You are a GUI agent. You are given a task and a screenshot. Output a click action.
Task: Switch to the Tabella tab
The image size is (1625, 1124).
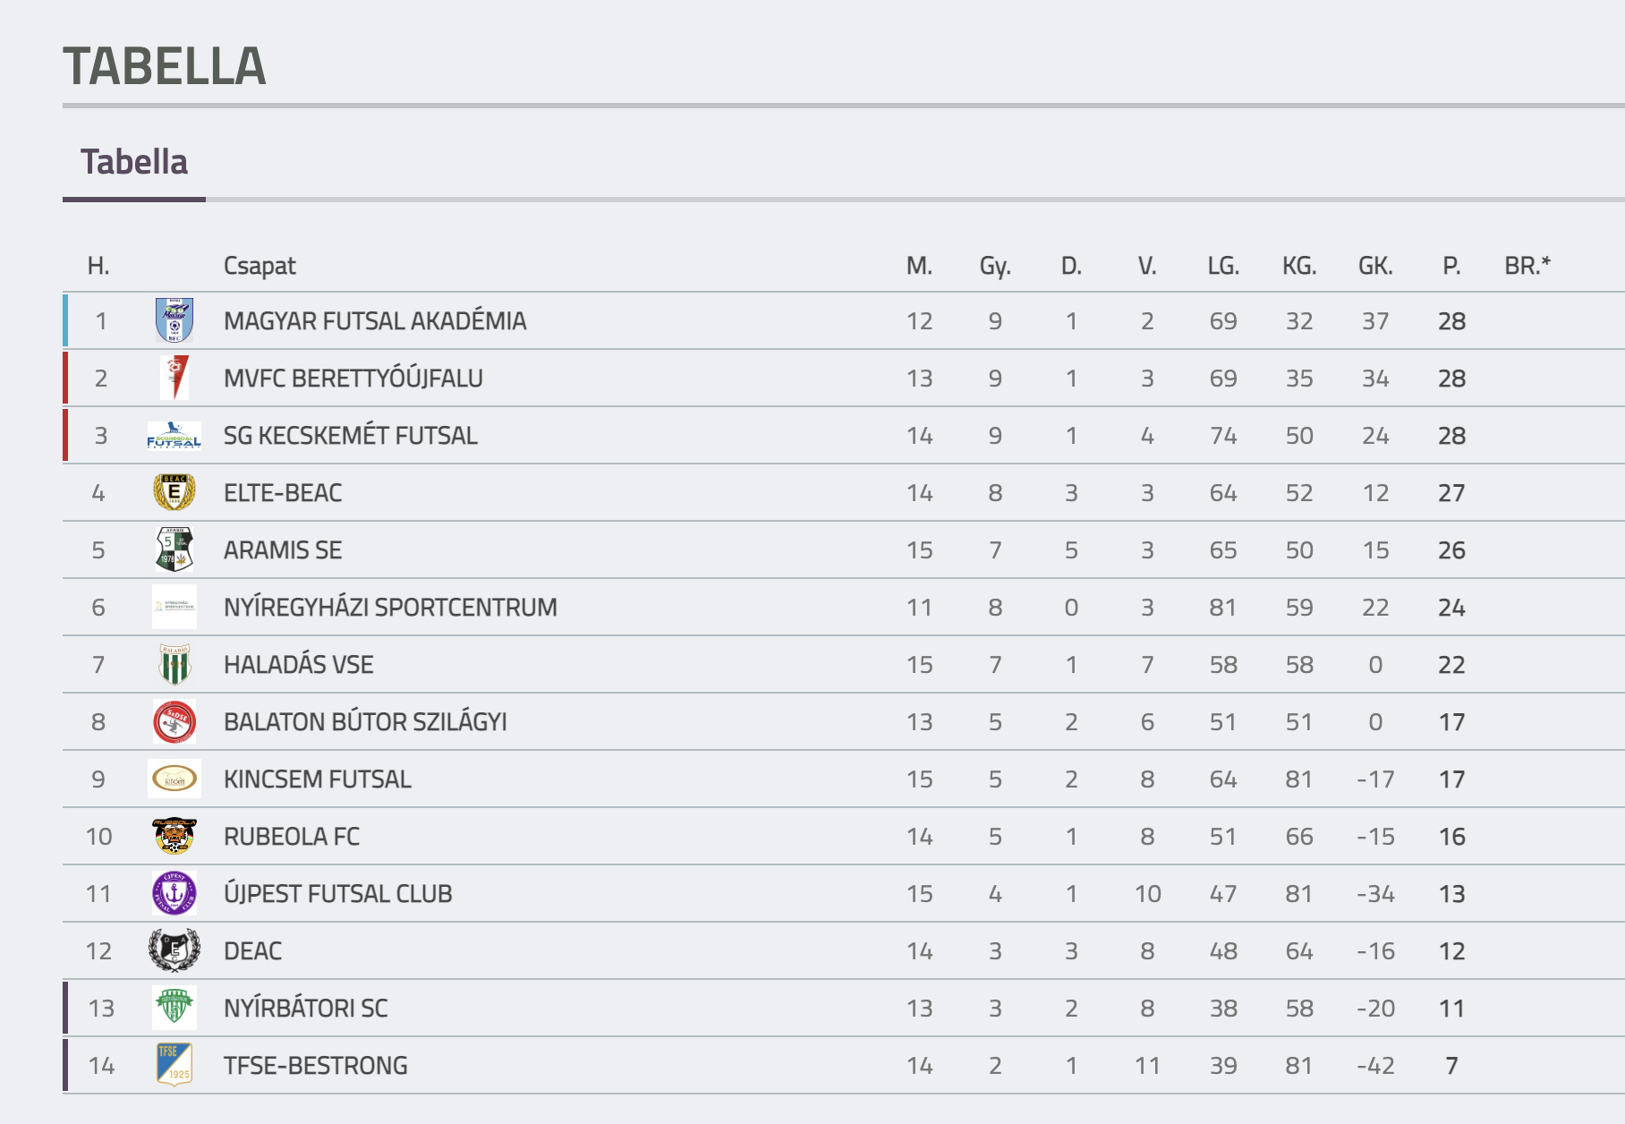tap(134, 162)
